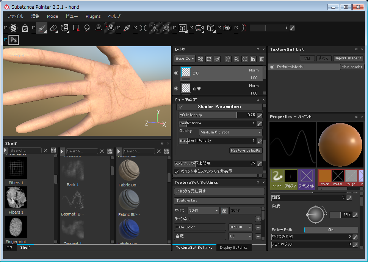Toggle the metal channel in properties
This screenshot has height=262, width=368.
point(338,178)
